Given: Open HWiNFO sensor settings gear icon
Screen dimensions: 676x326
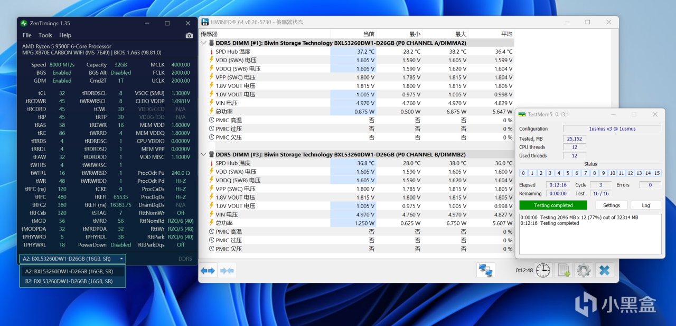Looking at the screenshot, I should click(584, 271).
